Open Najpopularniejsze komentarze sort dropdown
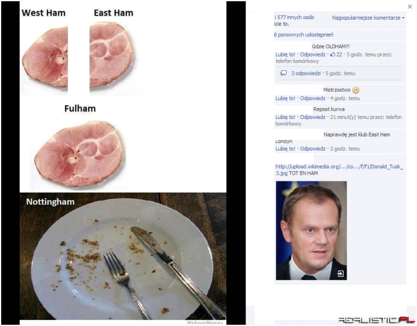417x326 pixels. tap(368, 18)
